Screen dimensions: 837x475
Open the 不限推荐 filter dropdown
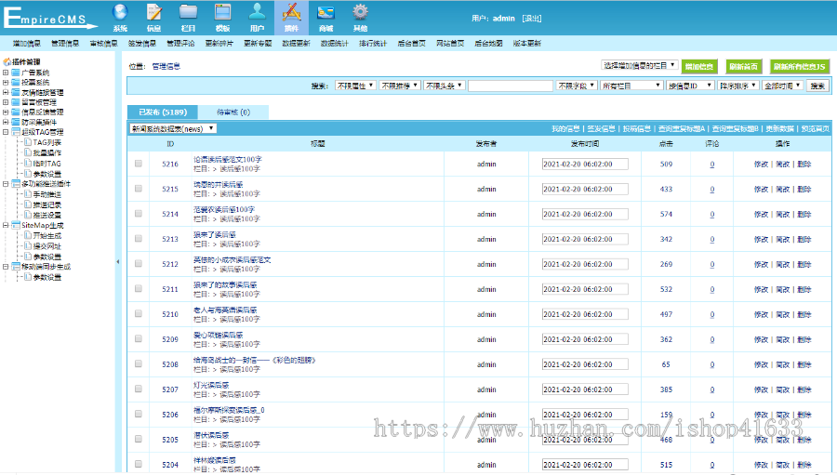click(400, 86)
